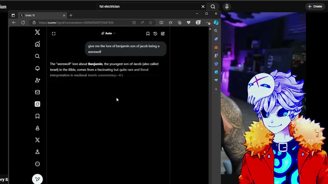This screenshot has width=328, height=184.
Task: View site information lock icon
Action: click(x=34, y=22)
